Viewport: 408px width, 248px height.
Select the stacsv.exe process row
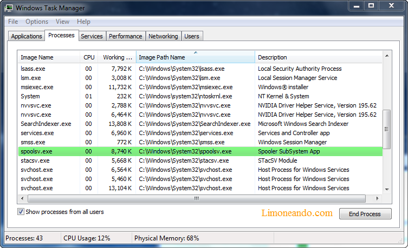(200, 160)
